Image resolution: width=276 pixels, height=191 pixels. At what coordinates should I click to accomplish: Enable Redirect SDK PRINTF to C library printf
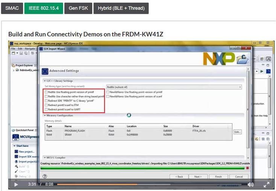coord(46,101)
